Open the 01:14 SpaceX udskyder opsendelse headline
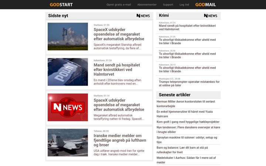Viewport: 266px width, 166px height. pos(119,105)
